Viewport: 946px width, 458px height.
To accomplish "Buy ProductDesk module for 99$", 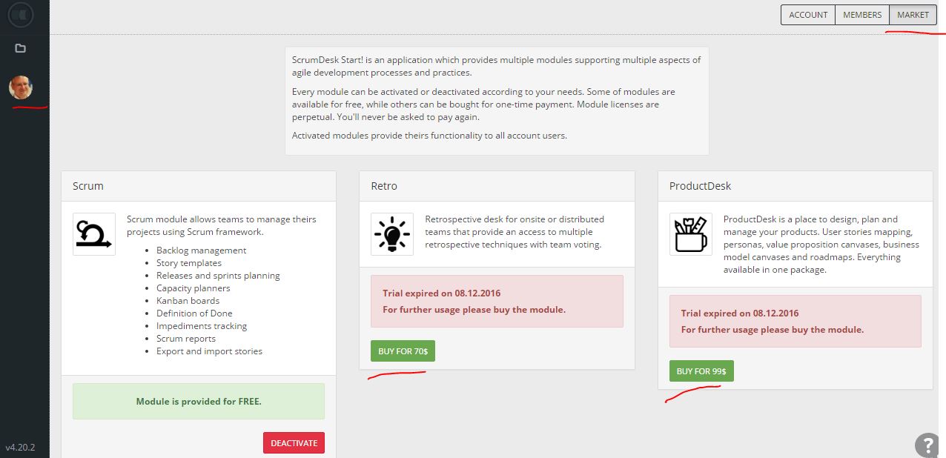I will pyautogui.click(x=701, y=371).
